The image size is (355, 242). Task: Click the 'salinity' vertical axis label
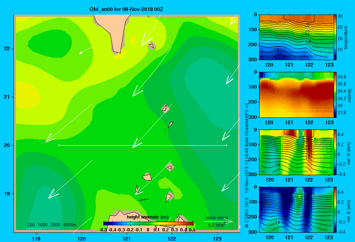(349, 95)
